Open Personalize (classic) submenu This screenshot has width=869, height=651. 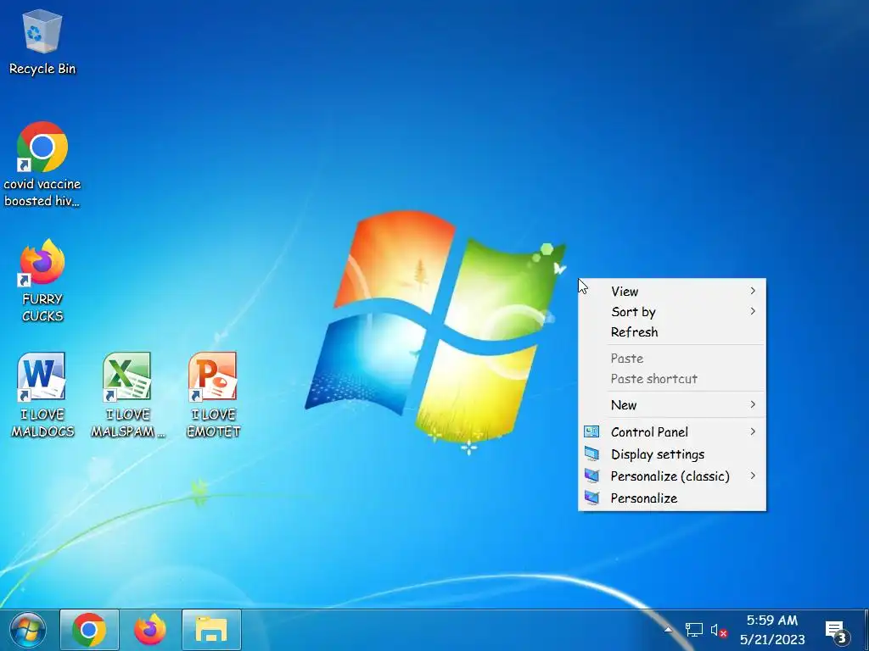coord(672,476)
